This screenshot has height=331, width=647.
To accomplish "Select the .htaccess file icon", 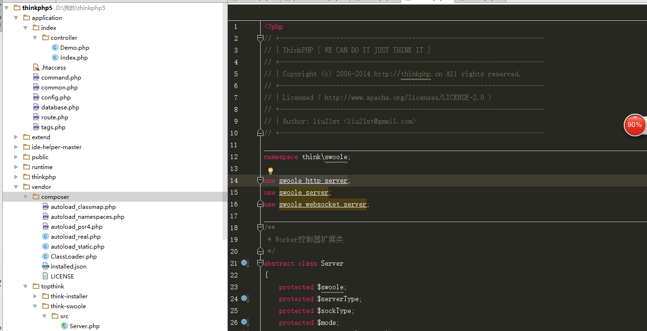I will click(36, 68).
